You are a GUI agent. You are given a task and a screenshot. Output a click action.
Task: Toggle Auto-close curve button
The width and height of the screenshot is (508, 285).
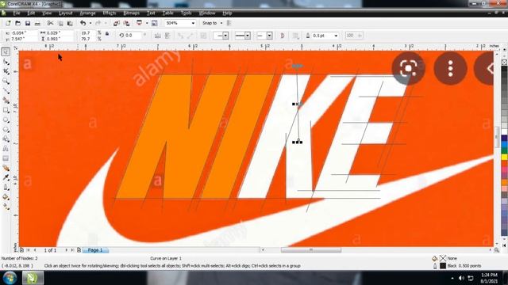[283, 36]
